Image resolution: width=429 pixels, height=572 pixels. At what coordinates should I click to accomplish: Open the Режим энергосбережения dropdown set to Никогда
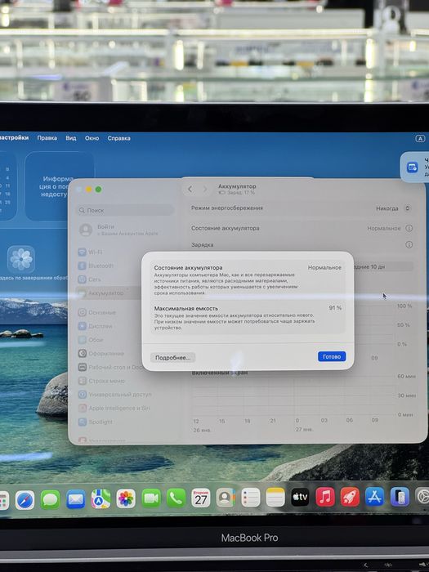[x=393, y=208]
